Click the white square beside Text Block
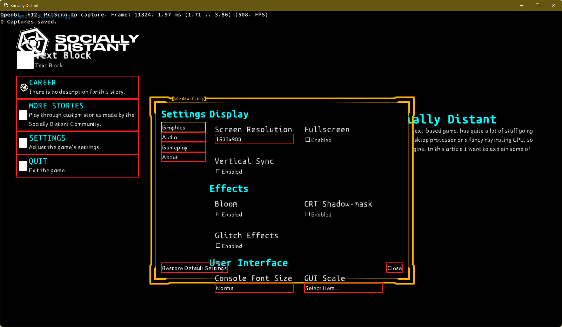Image resolution: width=562 pixels, height=327 pixels. pyautogui.click(x=25, y=60)
